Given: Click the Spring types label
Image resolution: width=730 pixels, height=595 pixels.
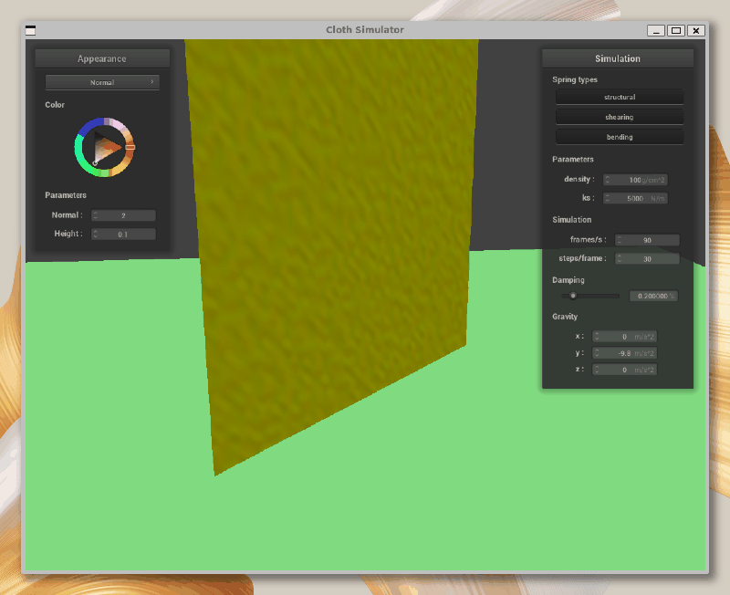Looking at the screenshot, I should click(x=575, y=79).
